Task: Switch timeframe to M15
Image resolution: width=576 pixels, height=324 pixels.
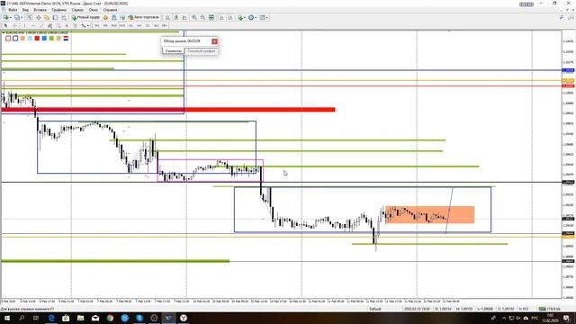Action: point(114,25)
